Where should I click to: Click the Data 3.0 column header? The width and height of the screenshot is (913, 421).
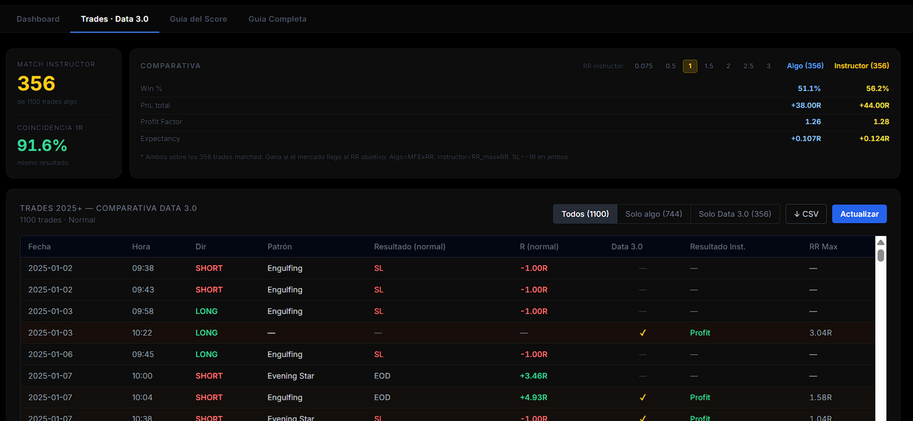(627, 246)
